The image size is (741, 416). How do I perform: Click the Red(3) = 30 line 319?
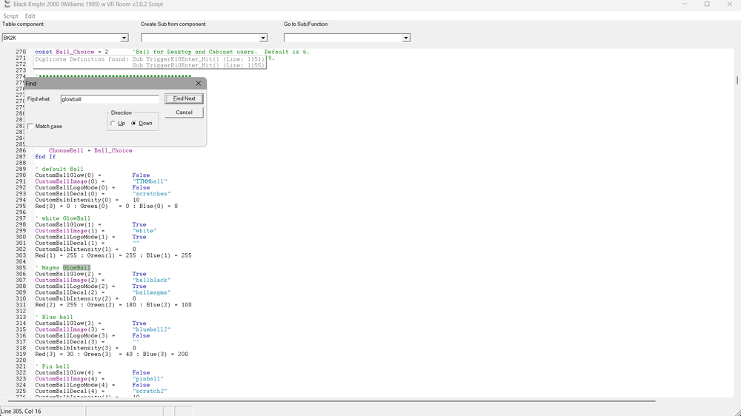click(x=112, y=354)
